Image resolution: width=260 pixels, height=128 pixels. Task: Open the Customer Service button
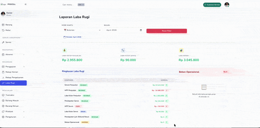click(x=212, y=5)
